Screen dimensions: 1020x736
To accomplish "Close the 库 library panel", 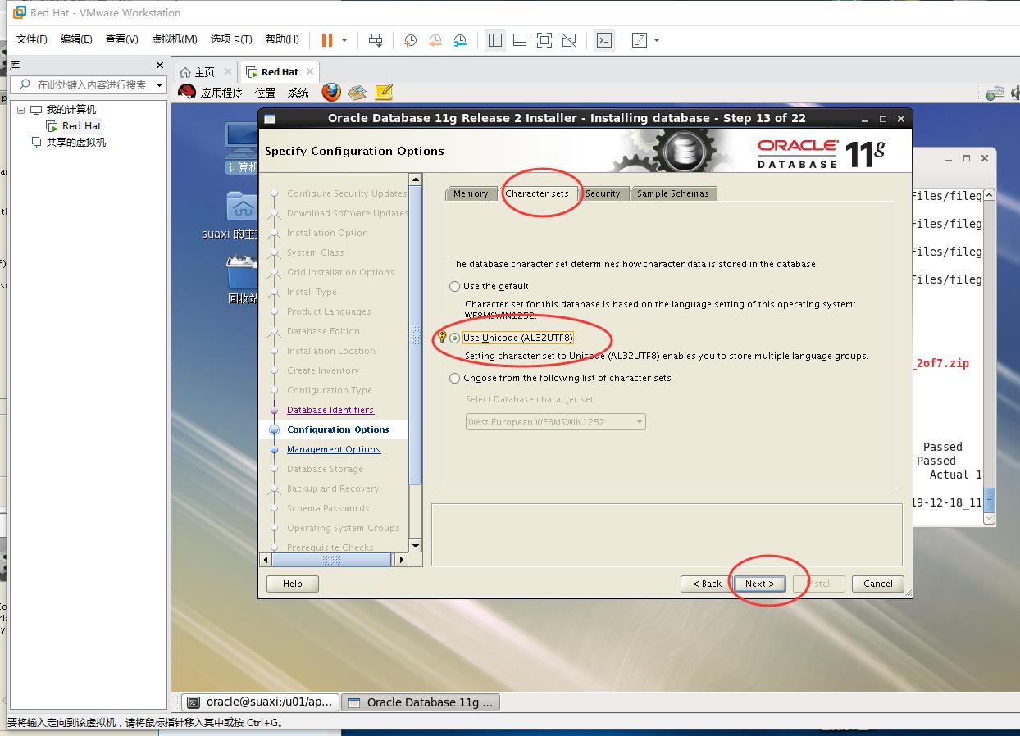I will point(160,65).
